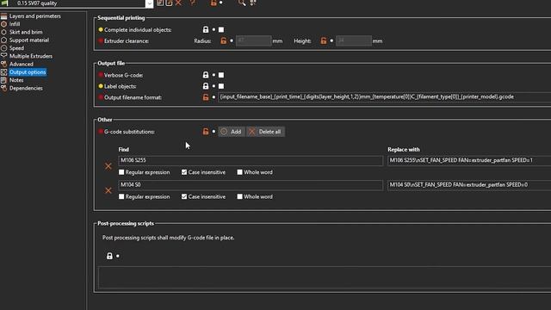Check Whole word for M106 S255 rule
551x310 pixels.
coord(239,172)
